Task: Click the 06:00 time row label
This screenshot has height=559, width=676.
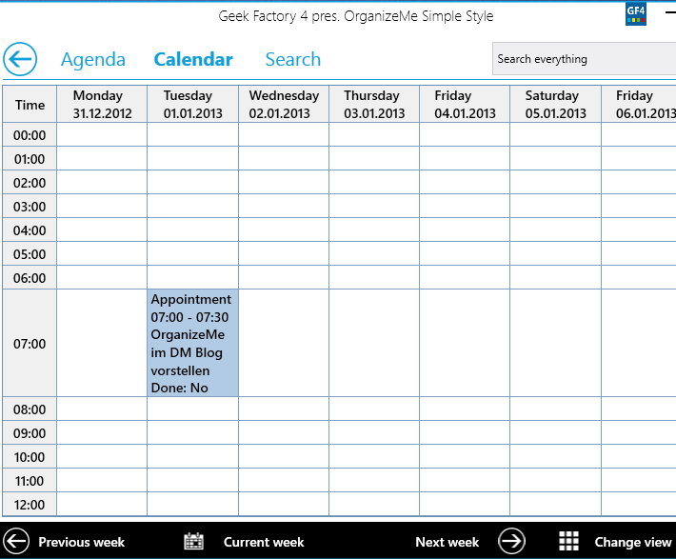Action: [30, 278]
